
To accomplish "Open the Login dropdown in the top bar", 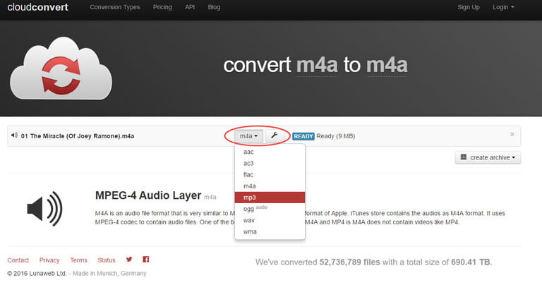I will (x=503, y=7).
